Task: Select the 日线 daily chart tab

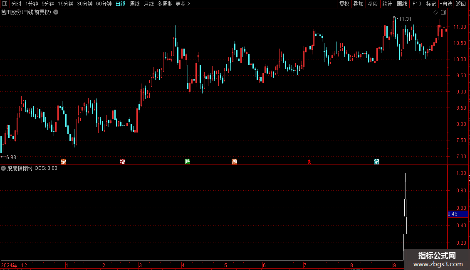Action: 121,4
